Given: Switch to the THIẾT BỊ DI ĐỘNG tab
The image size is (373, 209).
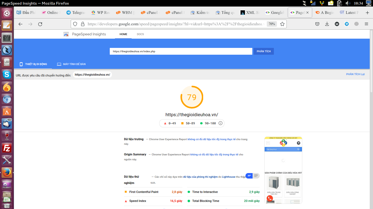Looking at the screenshot, I should [x=33, y=64].
